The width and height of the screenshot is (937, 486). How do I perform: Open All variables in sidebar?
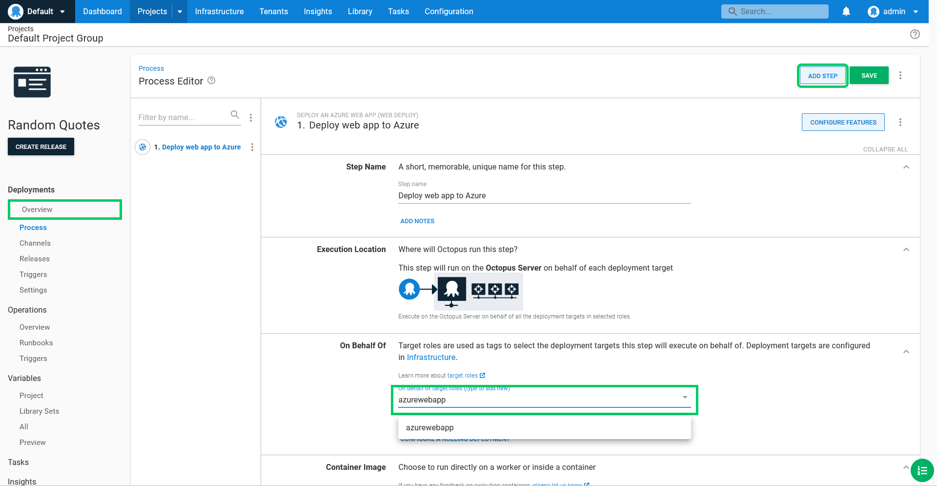tap(24, 427)
